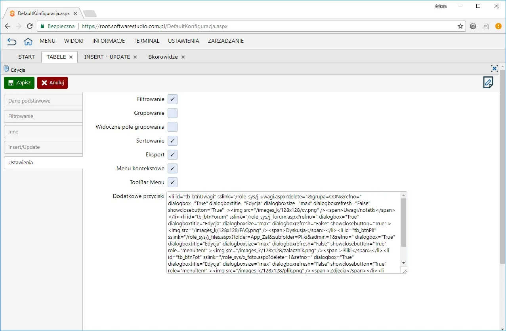Viewport: 506px width, 331px height.
Task: Click the gear extension icon in the browser toolbar
Action: click(473, 26)
